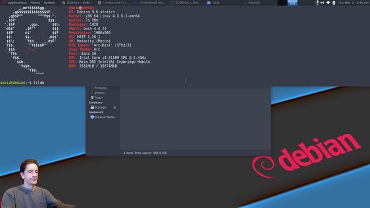Click the GTK Theme 'Arc-Dark' line
Screen dimensions: 370x208
tap(112, 45)
